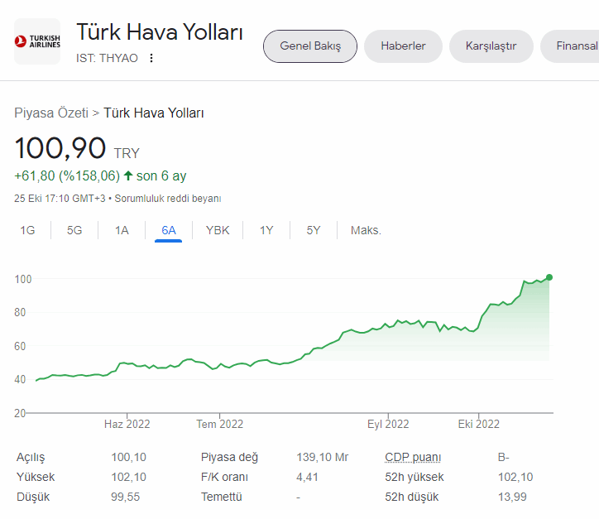
Task: Switch chart to 1A range
Action: [122, 230]
